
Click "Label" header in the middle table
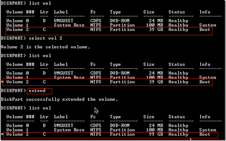(61, 64)
